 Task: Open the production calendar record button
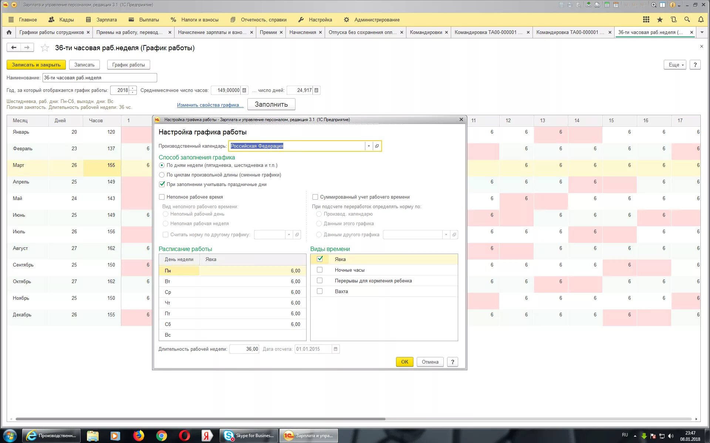tap(377, 146)
